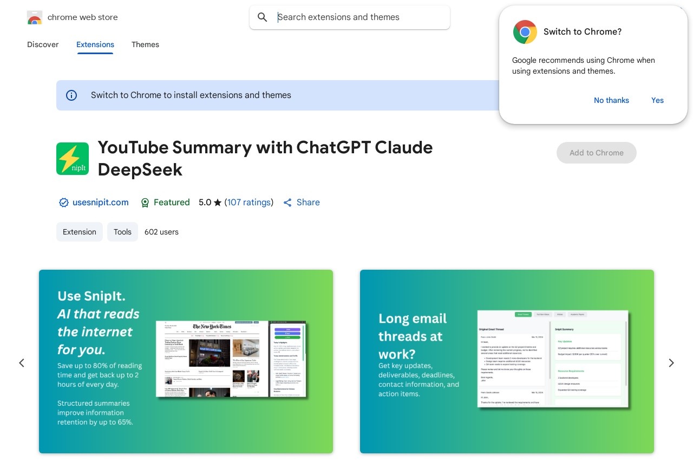The image size is (693, 462).
Task: Click the share icon
Action: [287, 203]
